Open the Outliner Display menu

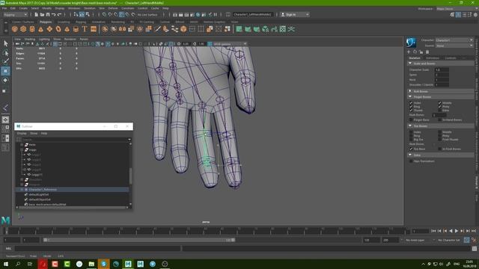click(x=22, y=133)
